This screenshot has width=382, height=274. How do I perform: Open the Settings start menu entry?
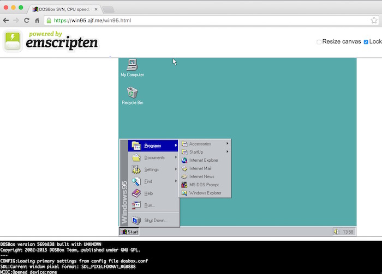click(153, 169)
